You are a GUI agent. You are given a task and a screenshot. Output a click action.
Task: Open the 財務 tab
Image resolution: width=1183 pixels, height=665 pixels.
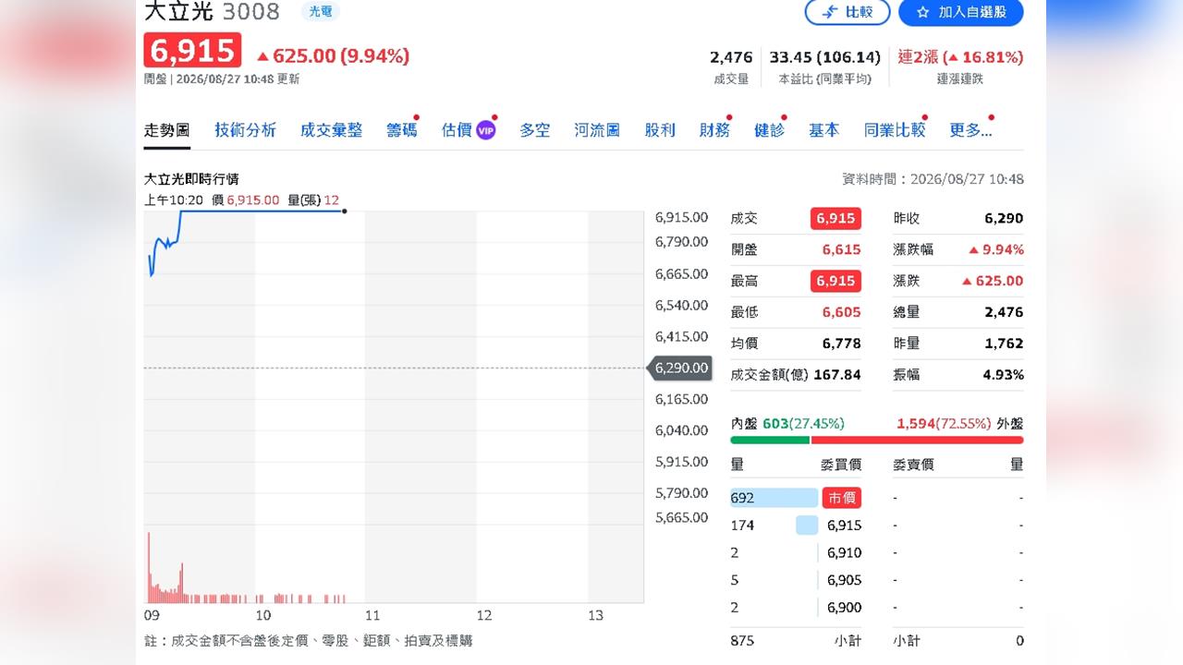714,130
